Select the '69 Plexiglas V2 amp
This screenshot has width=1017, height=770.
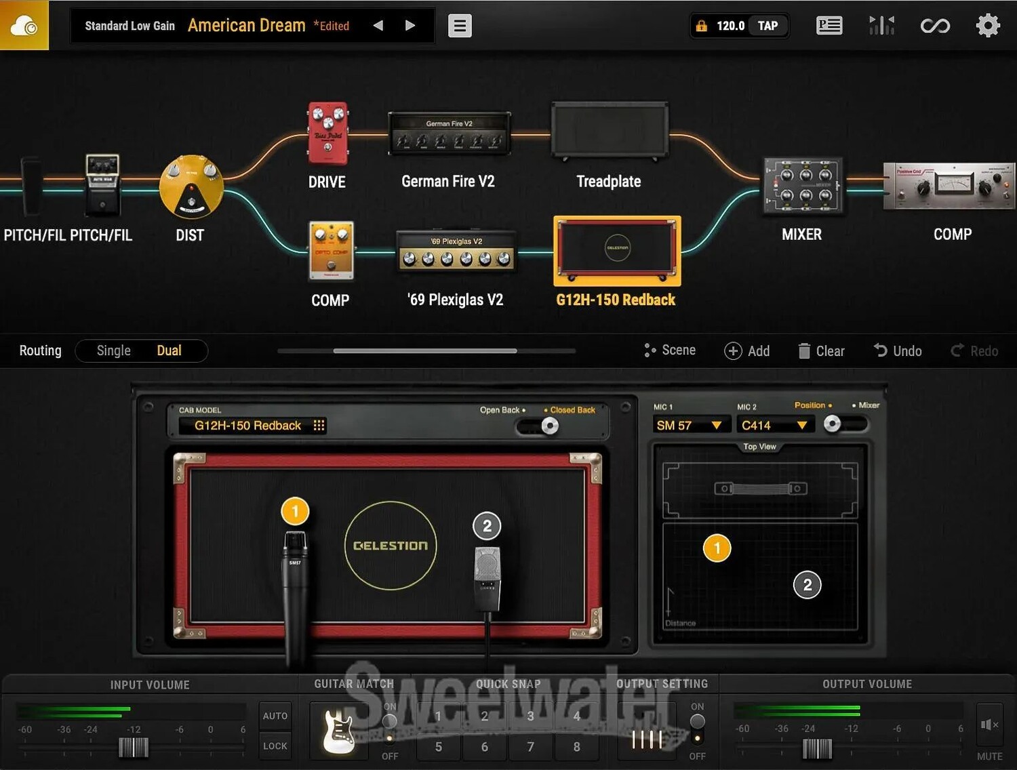pos(456,252)
